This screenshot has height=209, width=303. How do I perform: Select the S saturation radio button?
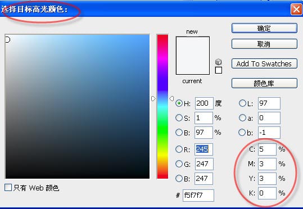179,117
